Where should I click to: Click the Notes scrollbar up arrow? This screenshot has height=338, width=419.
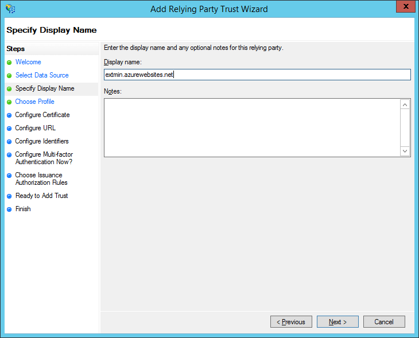click(x=405, y=104)
